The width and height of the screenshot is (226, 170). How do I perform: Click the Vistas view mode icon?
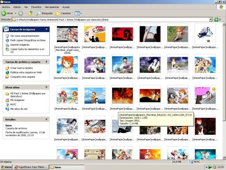77,13
